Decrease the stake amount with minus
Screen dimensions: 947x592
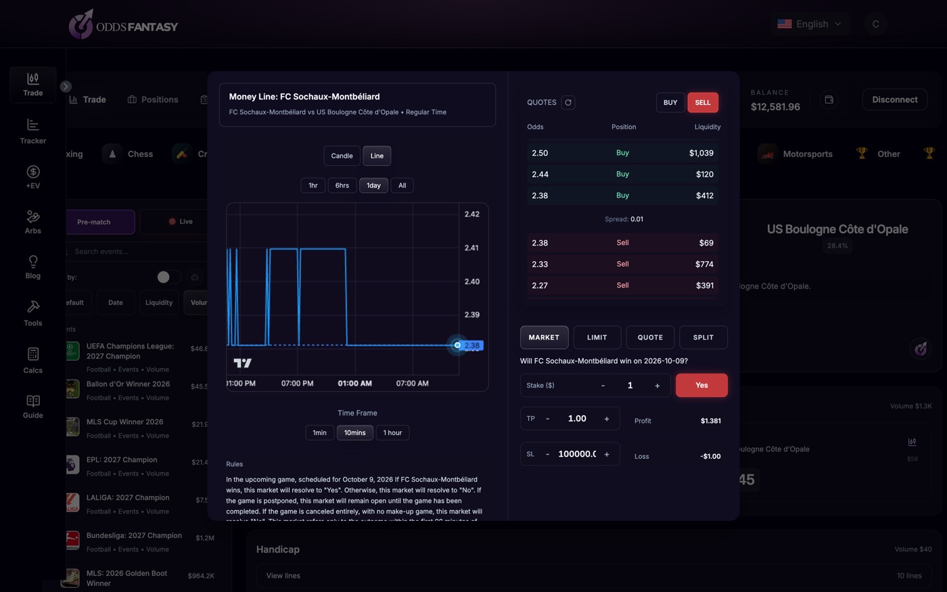603,386
